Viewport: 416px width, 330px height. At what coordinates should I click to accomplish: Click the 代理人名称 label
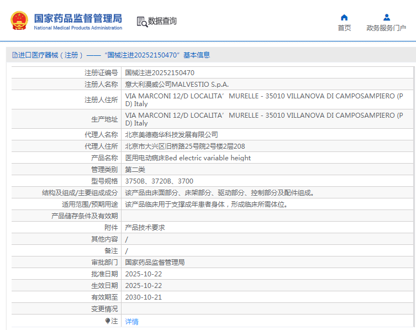click(101, 135)
